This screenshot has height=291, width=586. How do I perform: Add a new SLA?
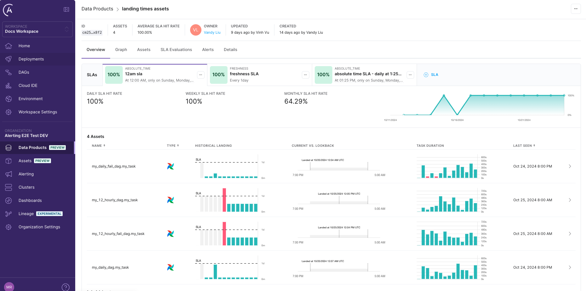click(x=431, y=75)
